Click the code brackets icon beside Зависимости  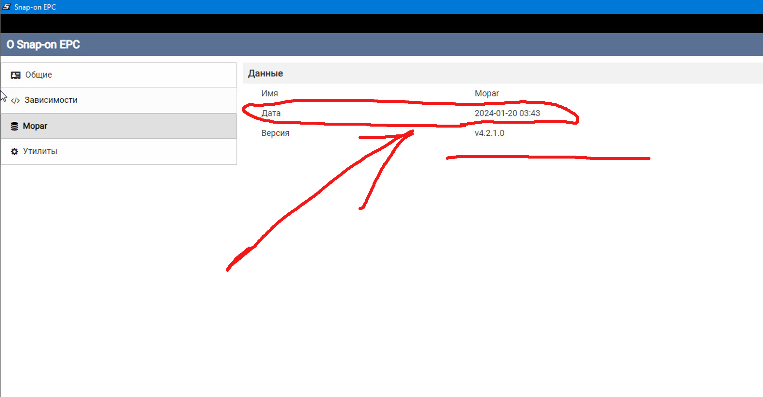[x=15, y=100]
